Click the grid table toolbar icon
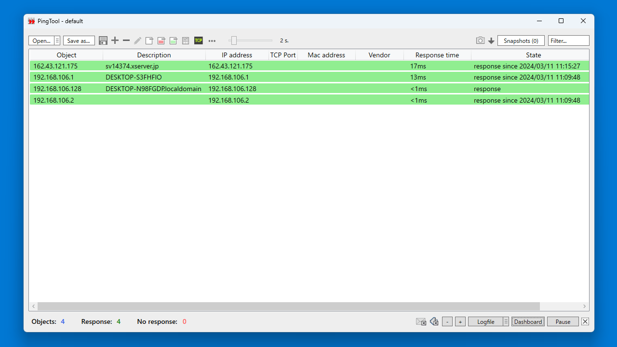This screenshot has height=347, width=617. 186,40
